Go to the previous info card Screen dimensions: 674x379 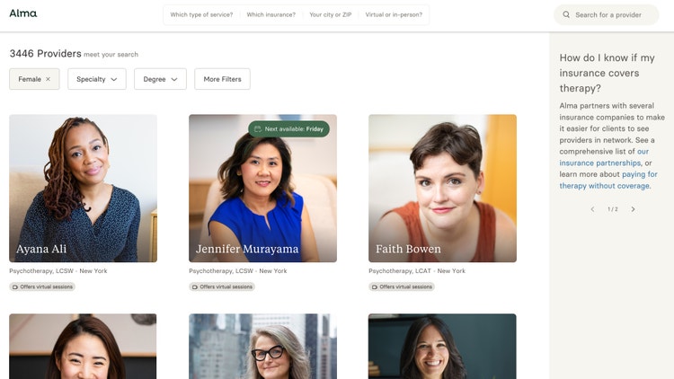[592, 209]
